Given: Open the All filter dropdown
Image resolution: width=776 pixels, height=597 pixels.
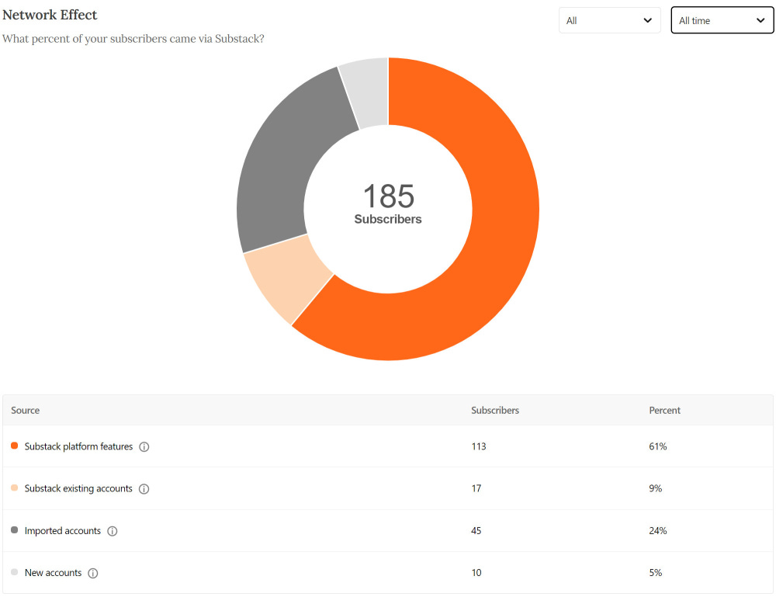Looking at the screenshot, I should [610, 20].
